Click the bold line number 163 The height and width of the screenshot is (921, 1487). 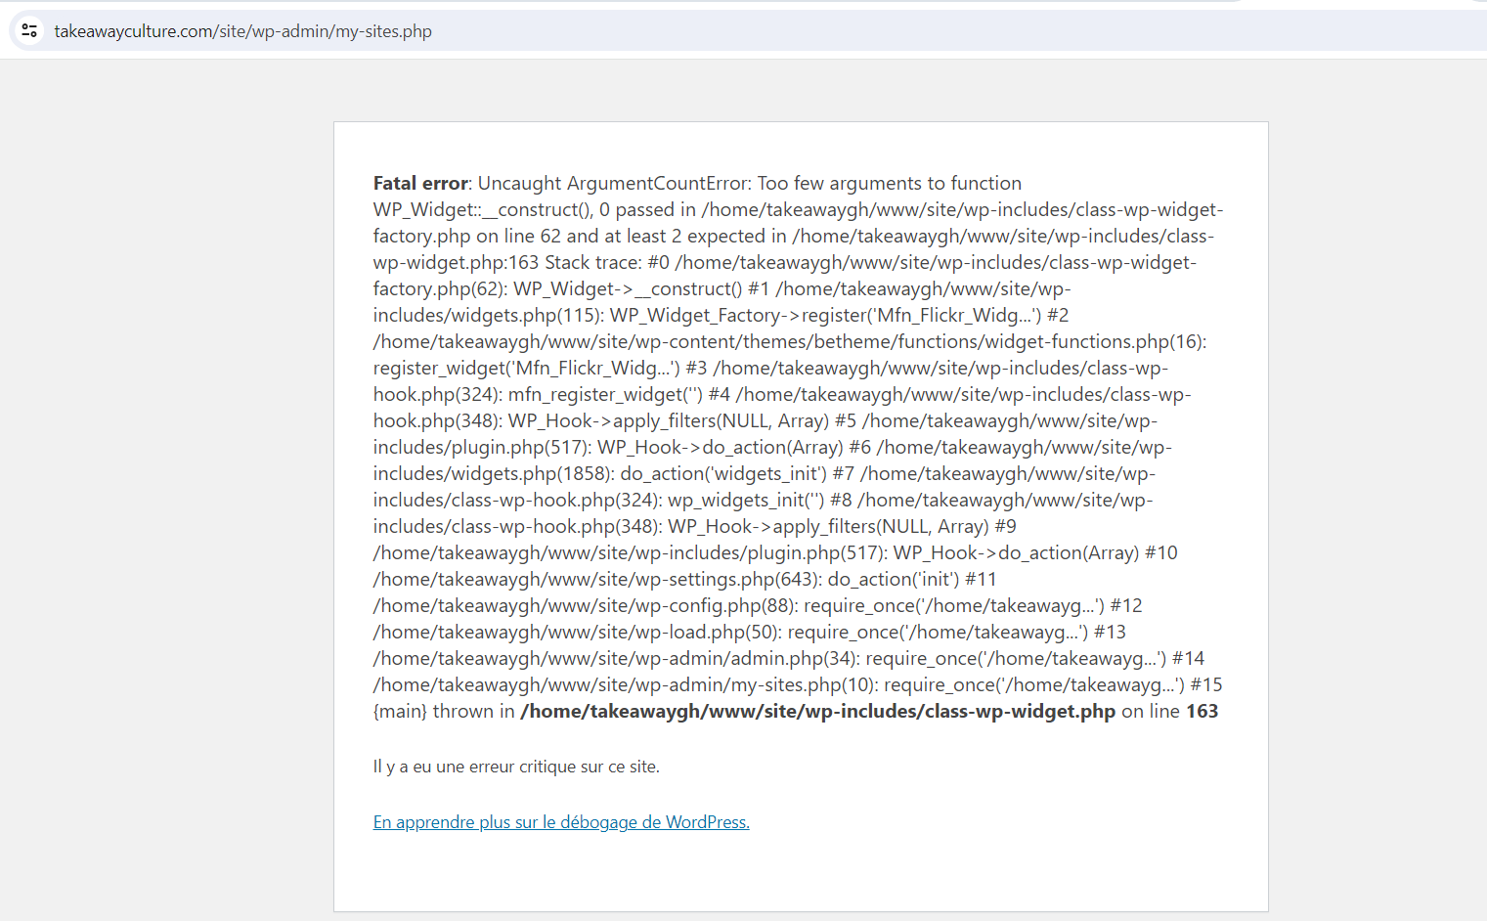point(1202,712)
